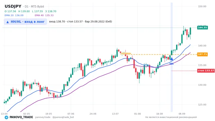The width and height of the screenshot is (215, 121).
Task: Click the 06.09 date axis label
Action: (182, 114)
